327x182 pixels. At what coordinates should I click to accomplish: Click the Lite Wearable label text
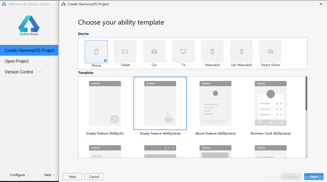(x=241, y=65)
